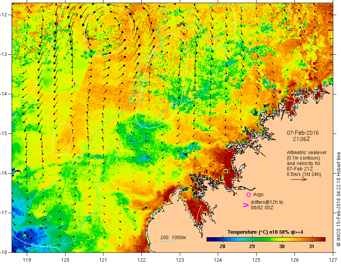Click the '07-Feb 21Z' legend line
Viewport: 341px width, 264px height.
click(300, 169)
